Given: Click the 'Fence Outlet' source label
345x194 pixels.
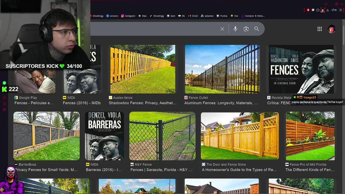Looking at the screenshot, I should (198, 98).
